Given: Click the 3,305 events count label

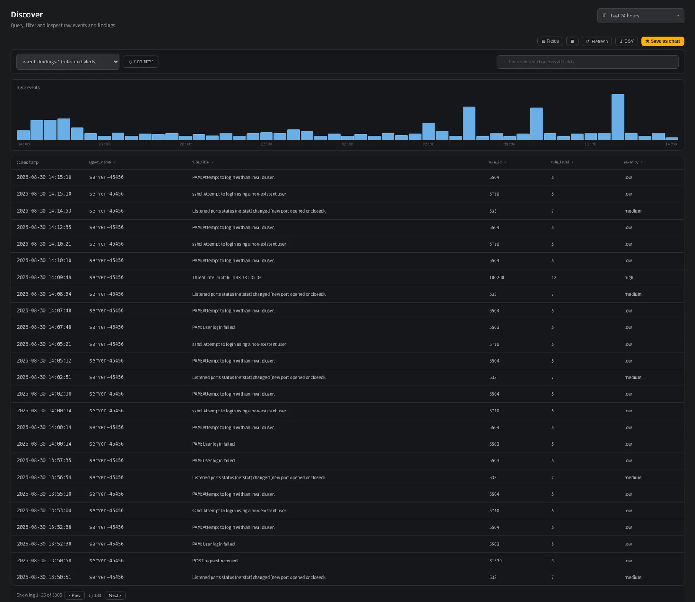Looking at the screenshot, I should point(28,88).
